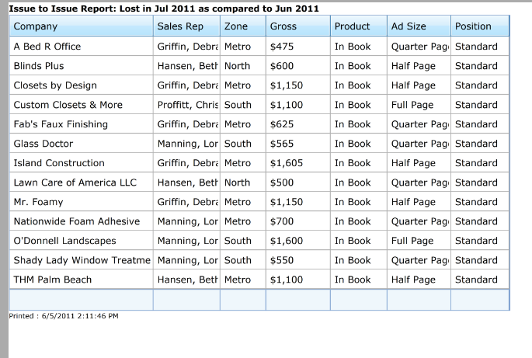Select the Mr. Foamy company cell
This screenshot has height=358, width=532.
click(39, 202)
